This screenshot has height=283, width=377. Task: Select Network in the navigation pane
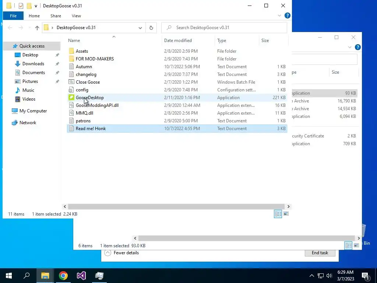point(28,123)
